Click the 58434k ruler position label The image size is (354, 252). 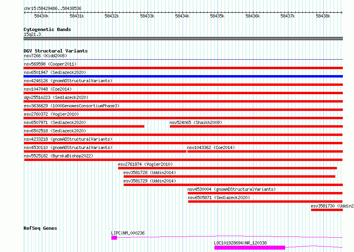pyautogui.click(x=182, y=16)
